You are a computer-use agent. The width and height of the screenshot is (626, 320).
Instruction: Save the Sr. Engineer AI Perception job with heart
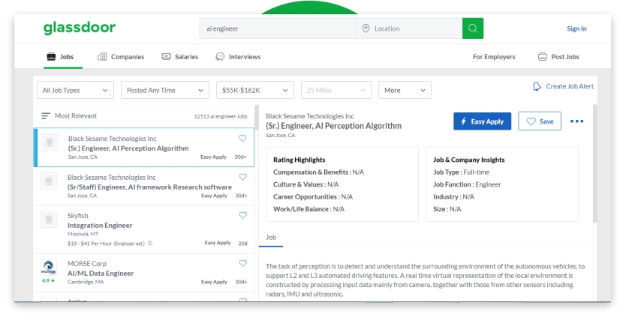[242, 139]
